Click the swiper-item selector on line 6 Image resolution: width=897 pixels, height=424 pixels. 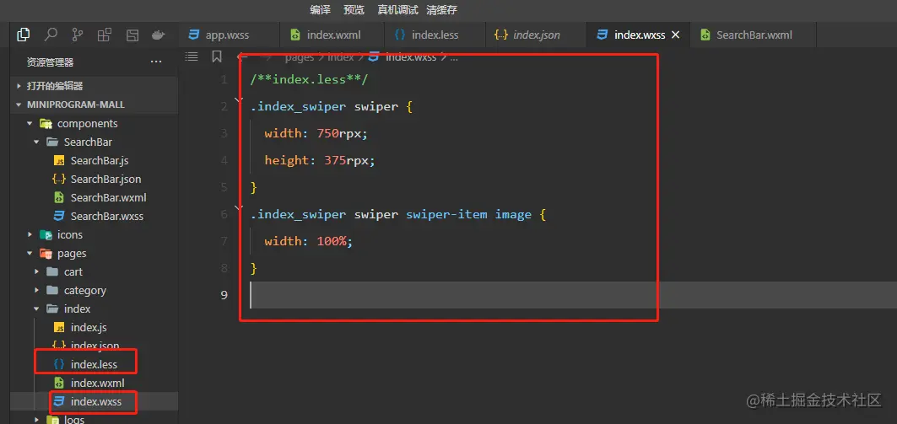point(446,214)
